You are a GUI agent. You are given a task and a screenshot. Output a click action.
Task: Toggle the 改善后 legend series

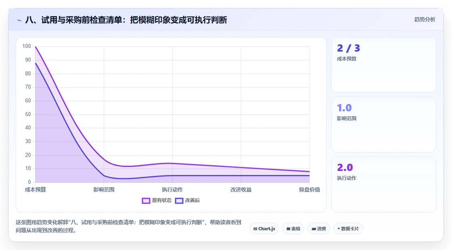(187, 200)
